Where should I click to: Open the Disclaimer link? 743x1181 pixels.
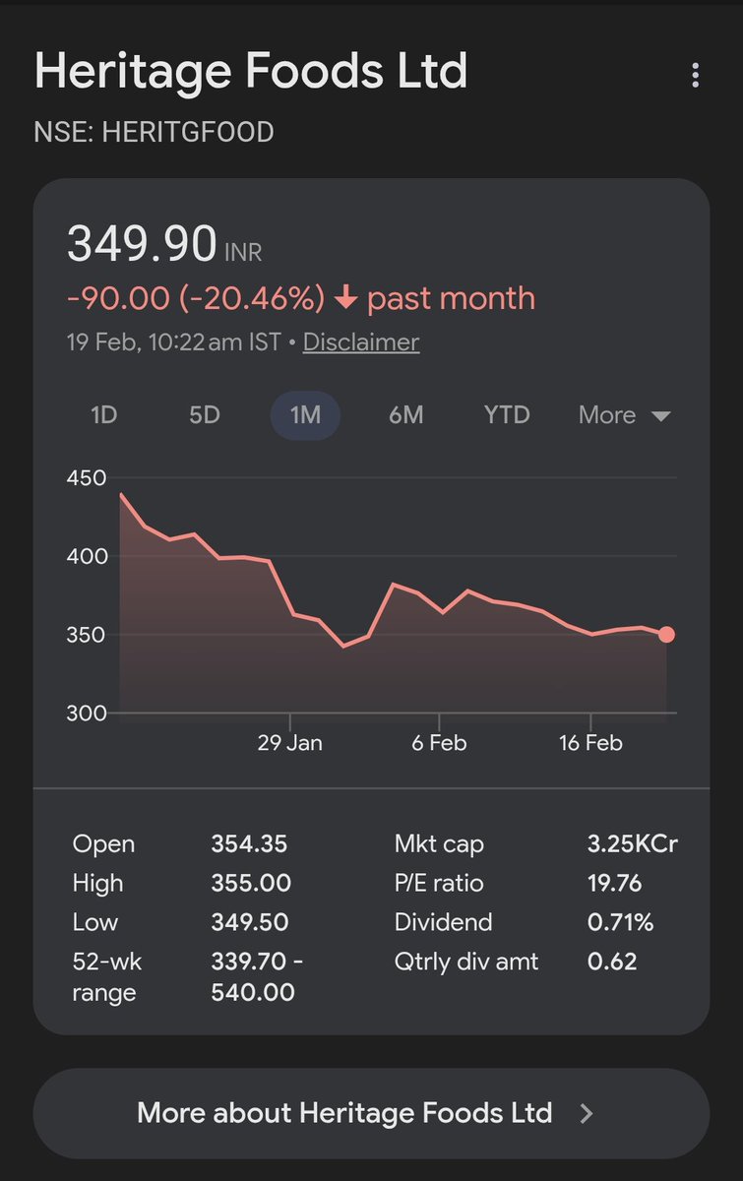point(361,342)
